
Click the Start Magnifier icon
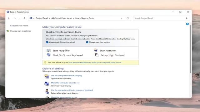(x=48, y=50)
